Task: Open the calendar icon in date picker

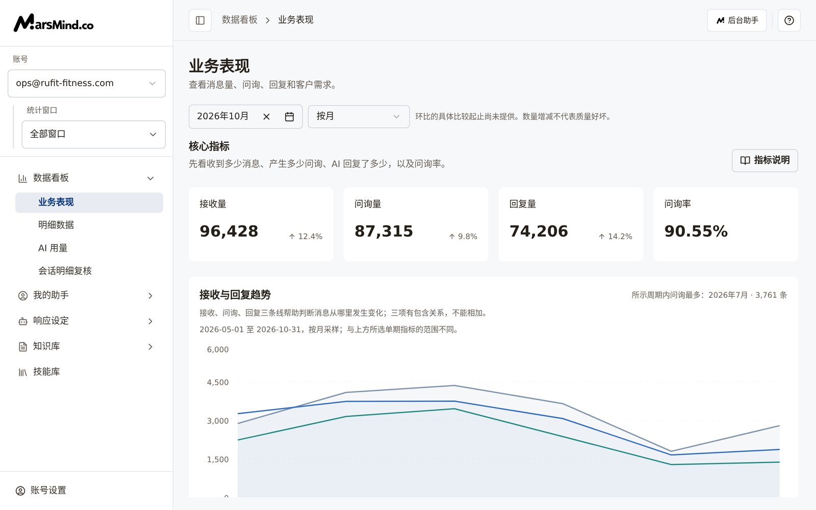Action: 289,117
